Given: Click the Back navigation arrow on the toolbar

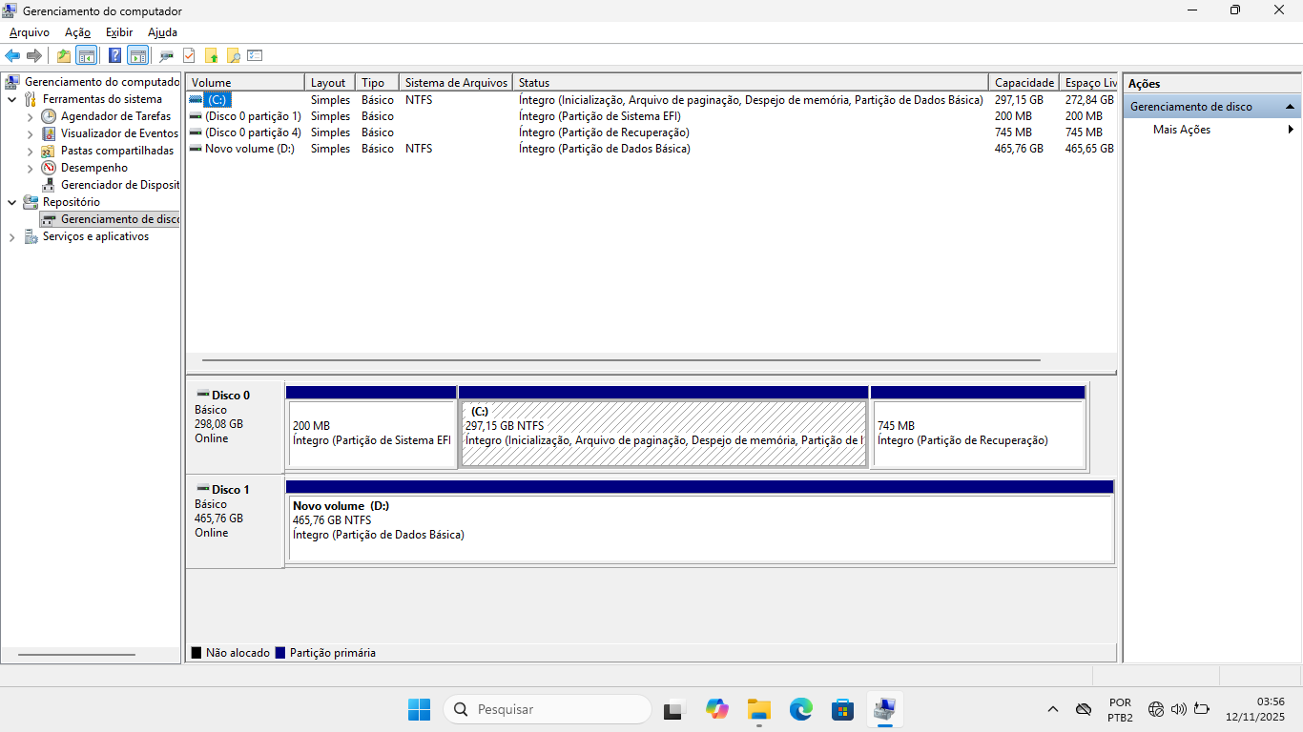Looking at the screenshot, I should coord(12,55).
